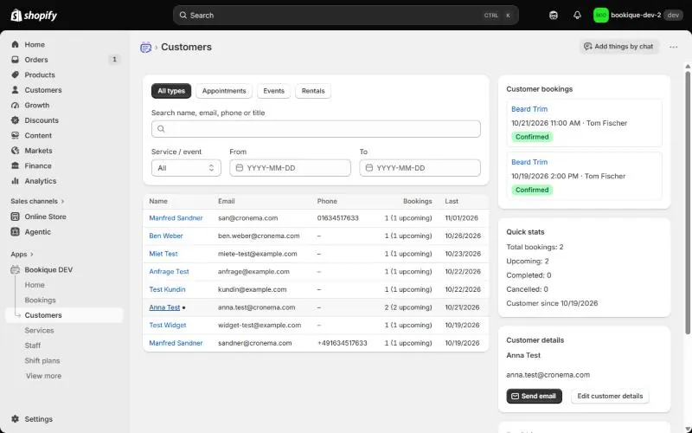This screenshot has width=692, height=433.
Task: Open Beard Trim booking on 10/19/2026
Action: pos(529,162)
